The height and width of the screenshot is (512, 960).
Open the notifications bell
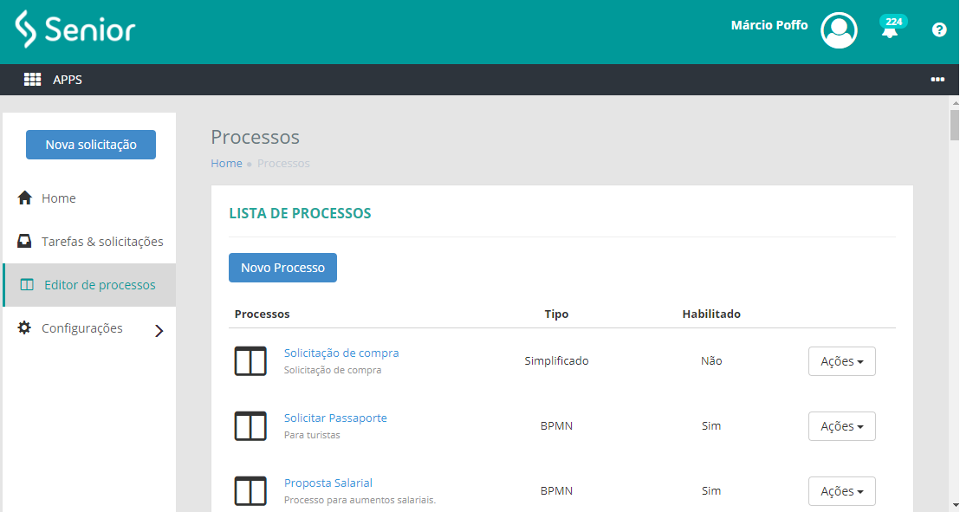(891, 31)
